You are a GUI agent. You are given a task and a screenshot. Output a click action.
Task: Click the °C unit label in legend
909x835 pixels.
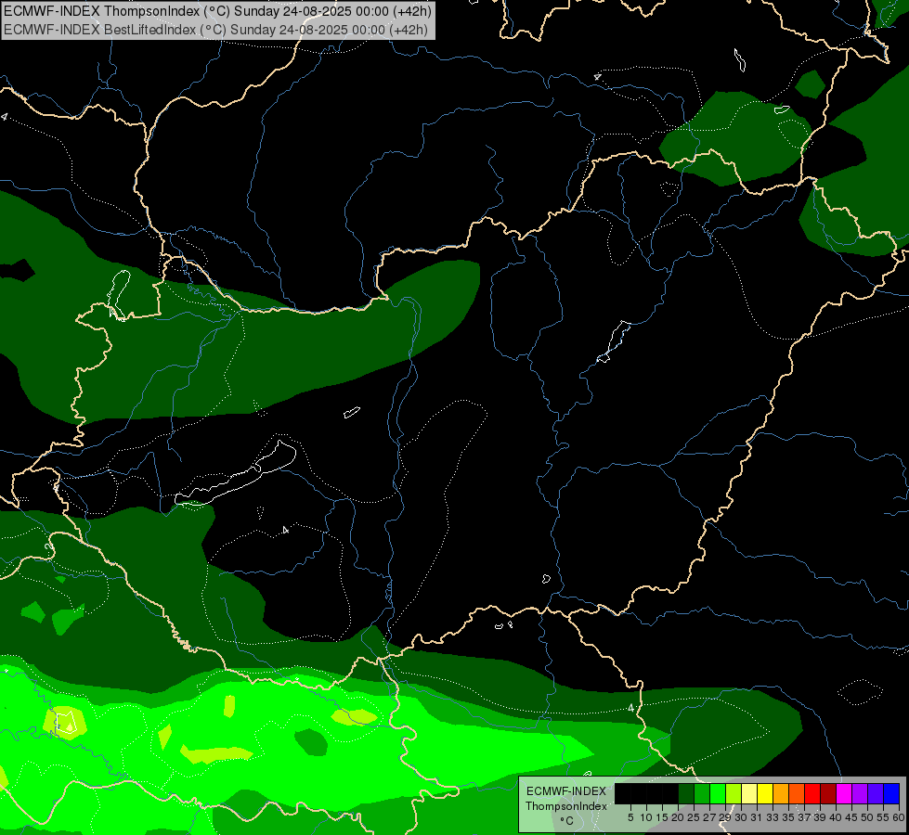click(x=567, y=820)
